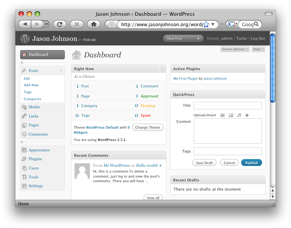291x228 pixels.
Task: Focus QuickPress Title input field
Action: click(x=228, y=106)
